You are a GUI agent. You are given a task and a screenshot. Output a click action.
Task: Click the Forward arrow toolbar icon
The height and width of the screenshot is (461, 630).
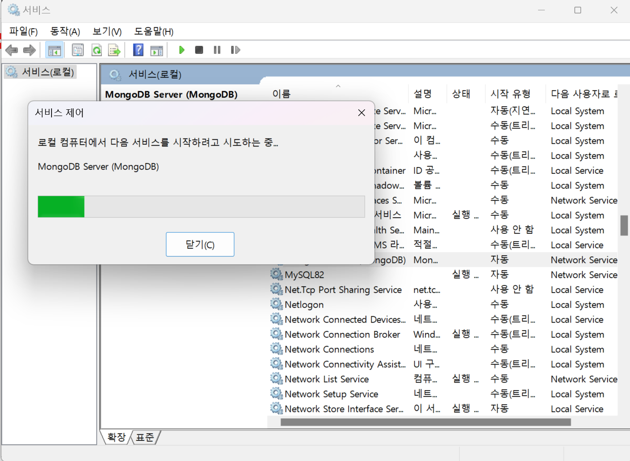click(x=30, y=50)
